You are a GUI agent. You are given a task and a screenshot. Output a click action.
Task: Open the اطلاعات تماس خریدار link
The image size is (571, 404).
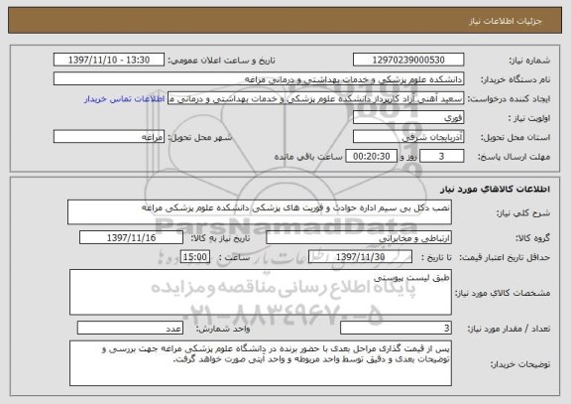coord(125,99)
